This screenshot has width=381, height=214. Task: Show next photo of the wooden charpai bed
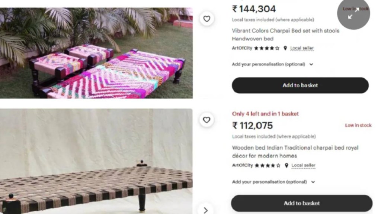pos(206,209)
